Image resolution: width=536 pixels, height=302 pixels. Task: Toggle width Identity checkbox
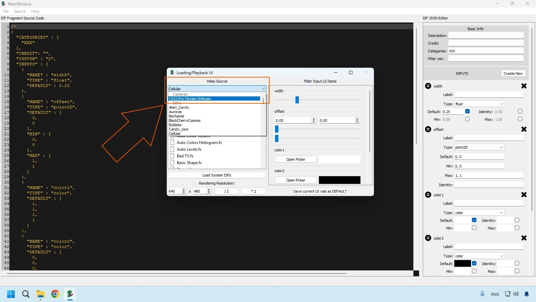click(x=520, y=111)
